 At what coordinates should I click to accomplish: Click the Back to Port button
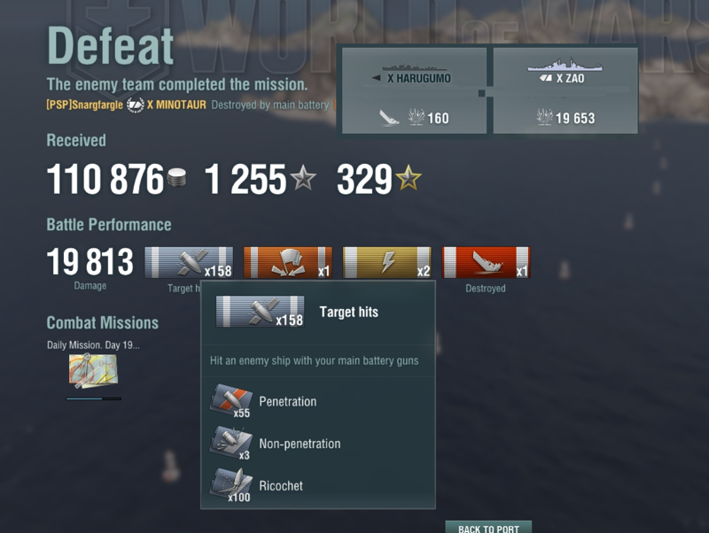[488, 528]
